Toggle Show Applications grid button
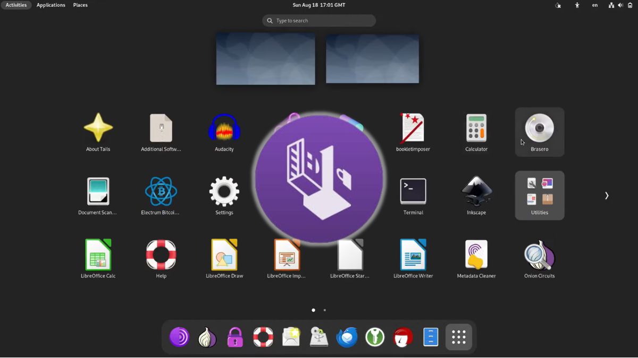 tap(458, 337)
